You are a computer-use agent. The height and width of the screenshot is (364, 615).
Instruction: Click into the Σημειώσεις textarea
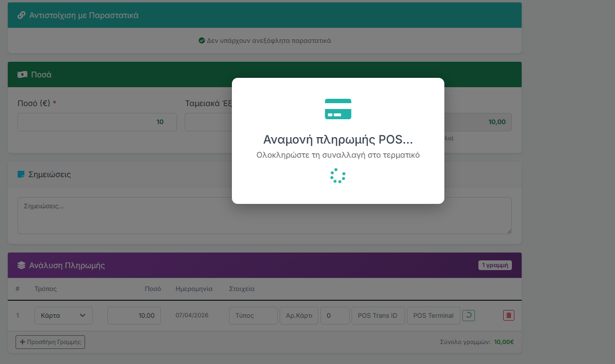[264, 216]
